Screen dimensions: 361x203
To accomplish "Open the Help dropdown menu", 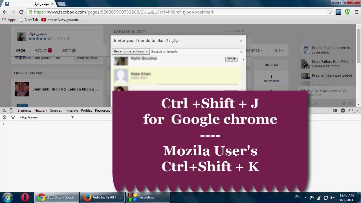I will pos(278,50).
